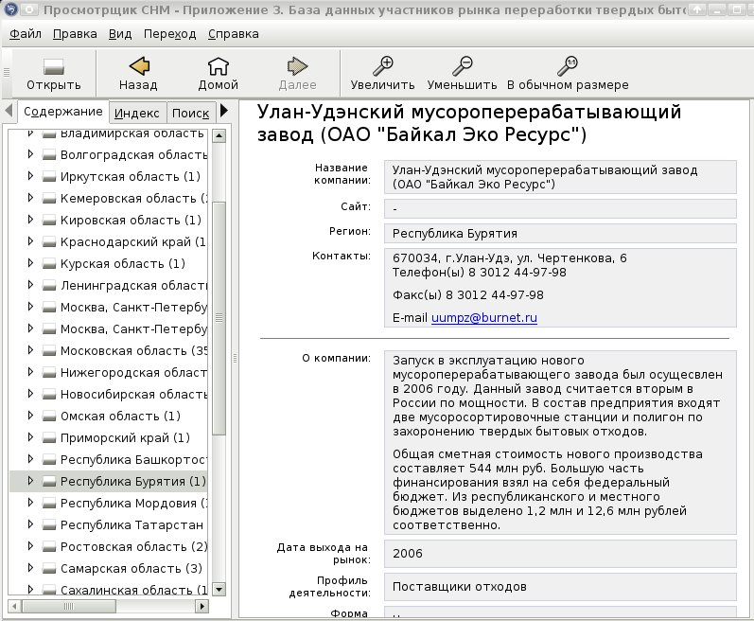
Task: Go to the Домой home page icon
Action: click(x=218, y=66)
